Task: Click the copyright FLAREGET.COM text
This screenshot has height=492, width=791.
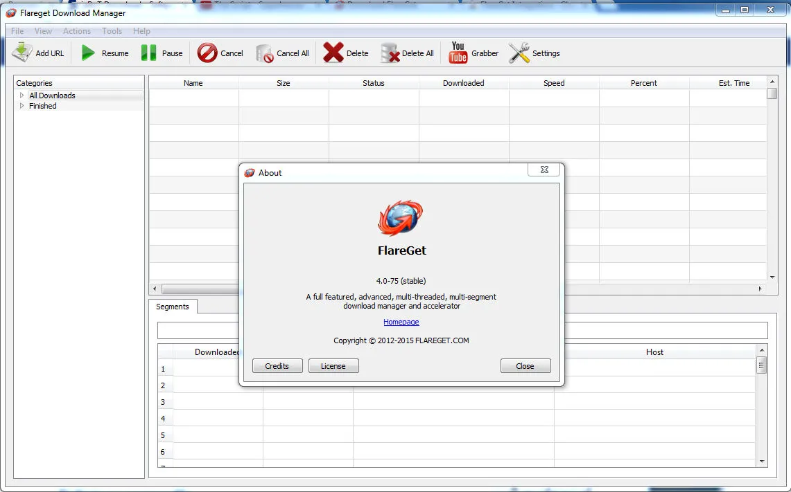Action: coord(401,340)
